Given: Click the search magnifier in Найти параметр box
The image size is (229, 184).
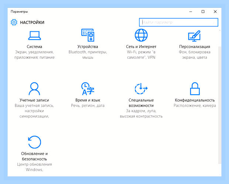Looking at the screenshot, I should (213, 23).
